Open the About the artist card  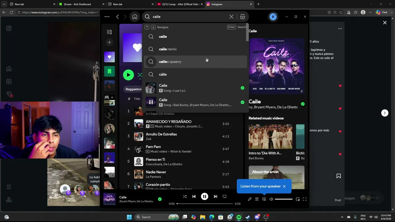pos(276,178)
